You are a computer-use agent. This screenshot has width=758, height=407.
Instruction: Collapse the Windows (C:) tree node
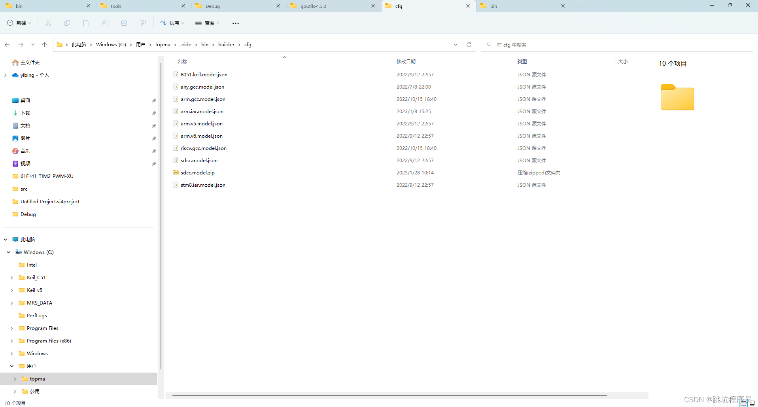8,252
